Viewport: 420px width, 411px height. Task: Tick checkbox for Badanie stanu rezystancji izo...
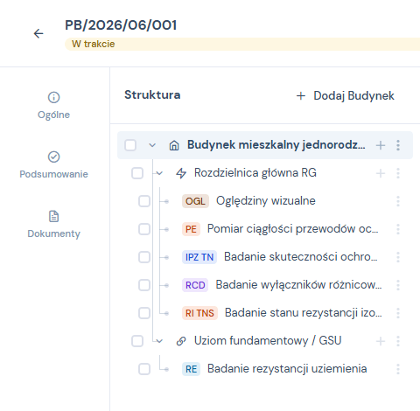(x=144, y=313)
